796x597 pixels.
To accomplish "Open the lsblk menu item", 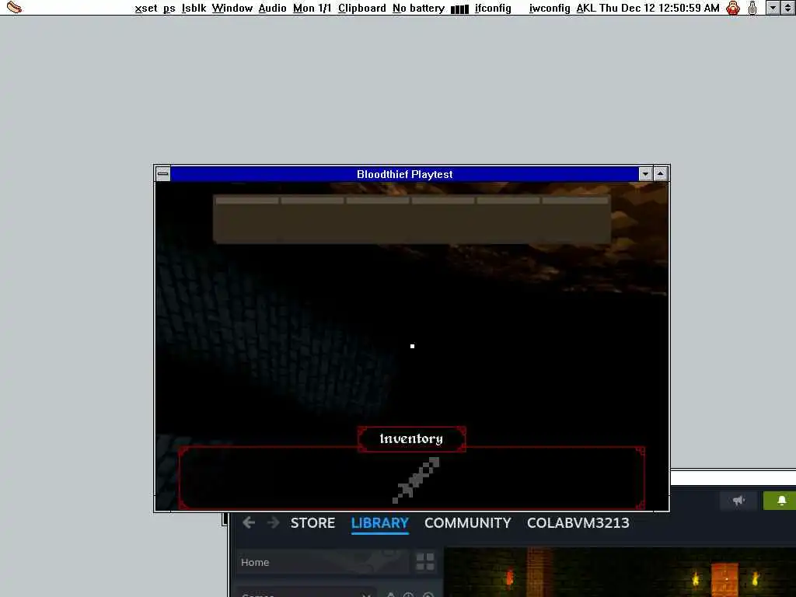I will tap(194, 8).
